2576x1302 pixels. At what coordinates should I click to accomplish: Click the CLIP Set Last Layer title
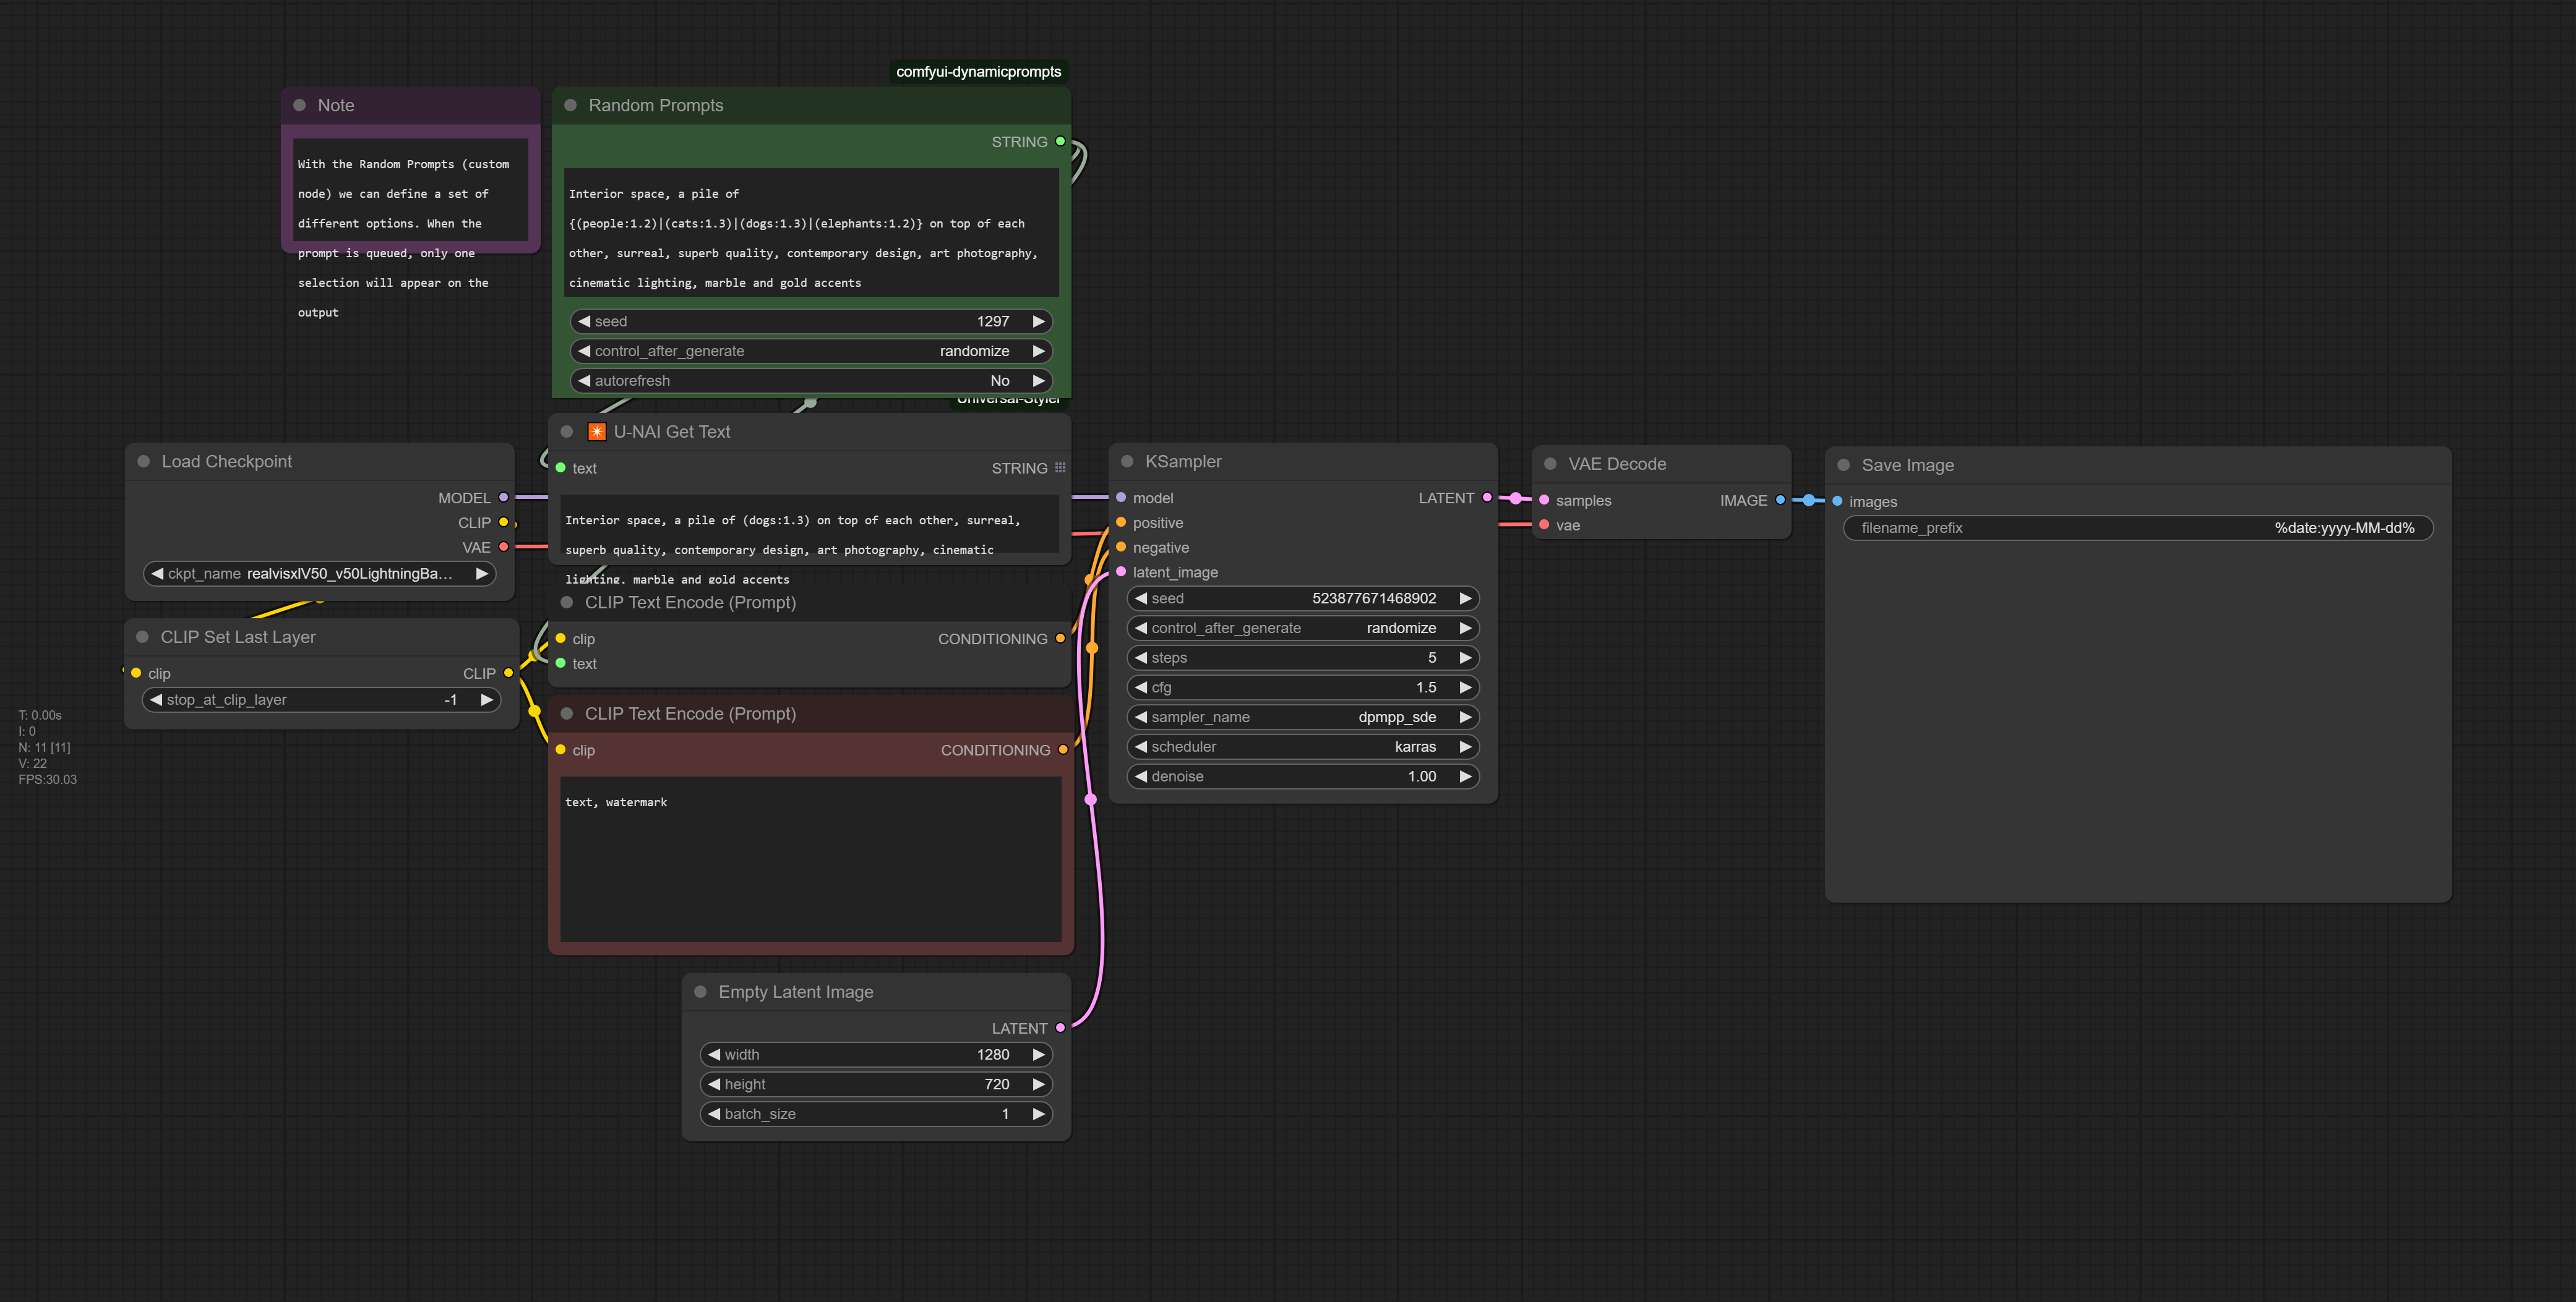click(238, 637)
